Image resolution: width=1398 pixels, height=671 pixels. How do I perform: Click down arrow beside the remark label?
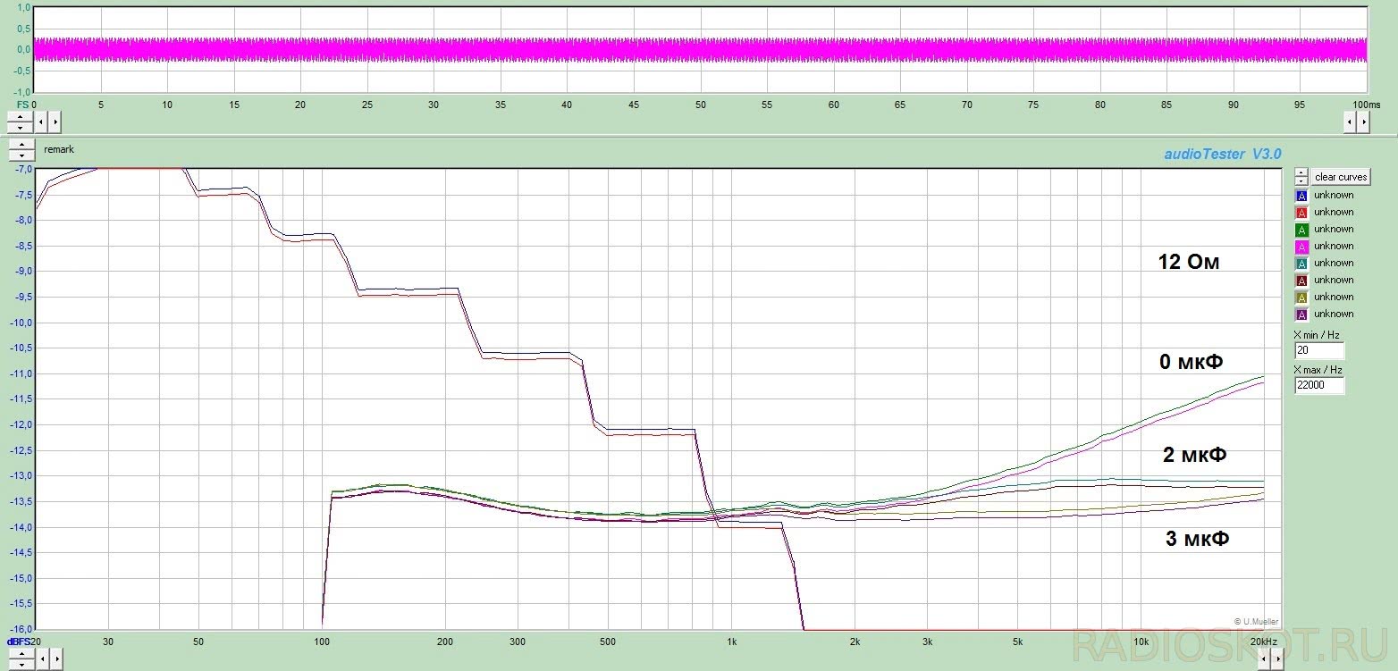point(21,155)
